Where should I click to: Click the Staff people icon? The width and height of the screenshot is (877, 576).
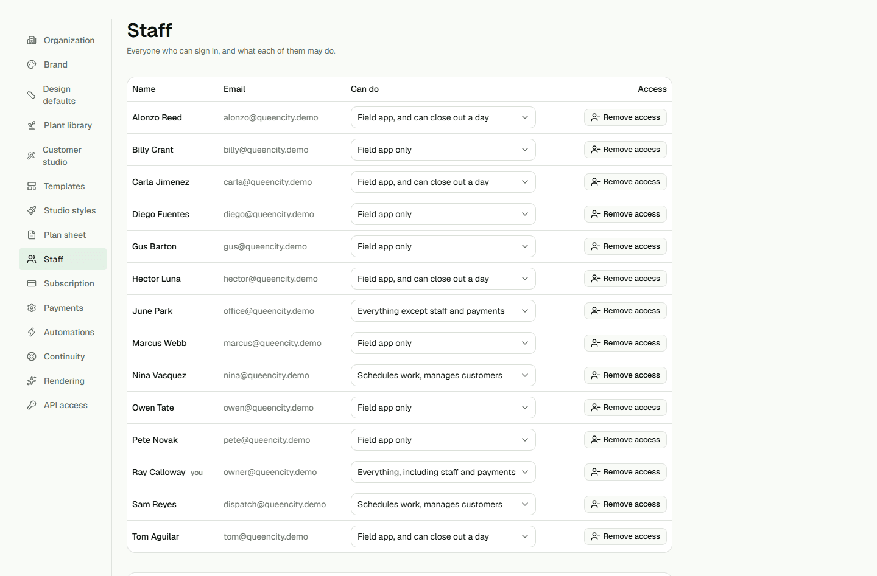pyautogui.click(x=32, y=259)
